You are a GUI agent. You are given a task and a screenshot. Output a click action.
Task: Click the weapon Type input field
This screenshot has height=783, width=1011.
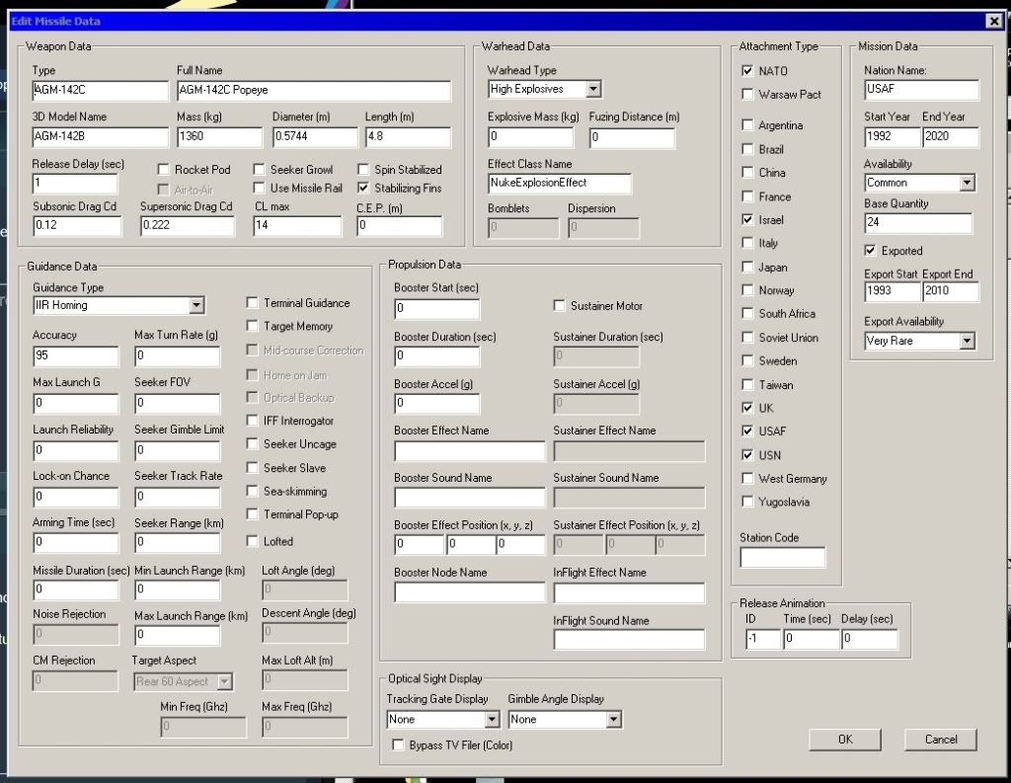coord(101,90)
